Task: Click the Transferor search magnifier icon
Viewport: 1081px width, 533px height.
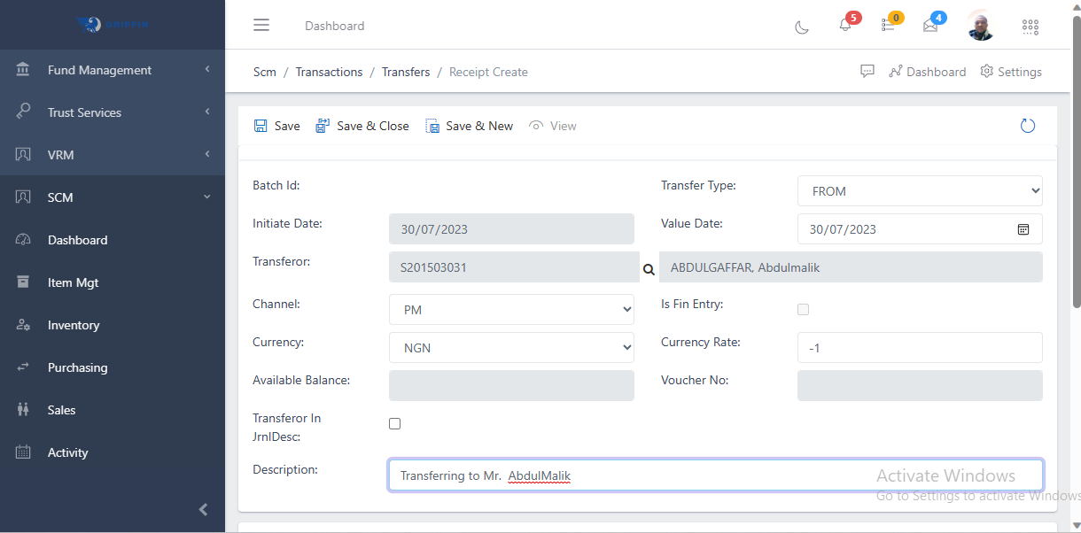Action: click(x=649, y=269)
